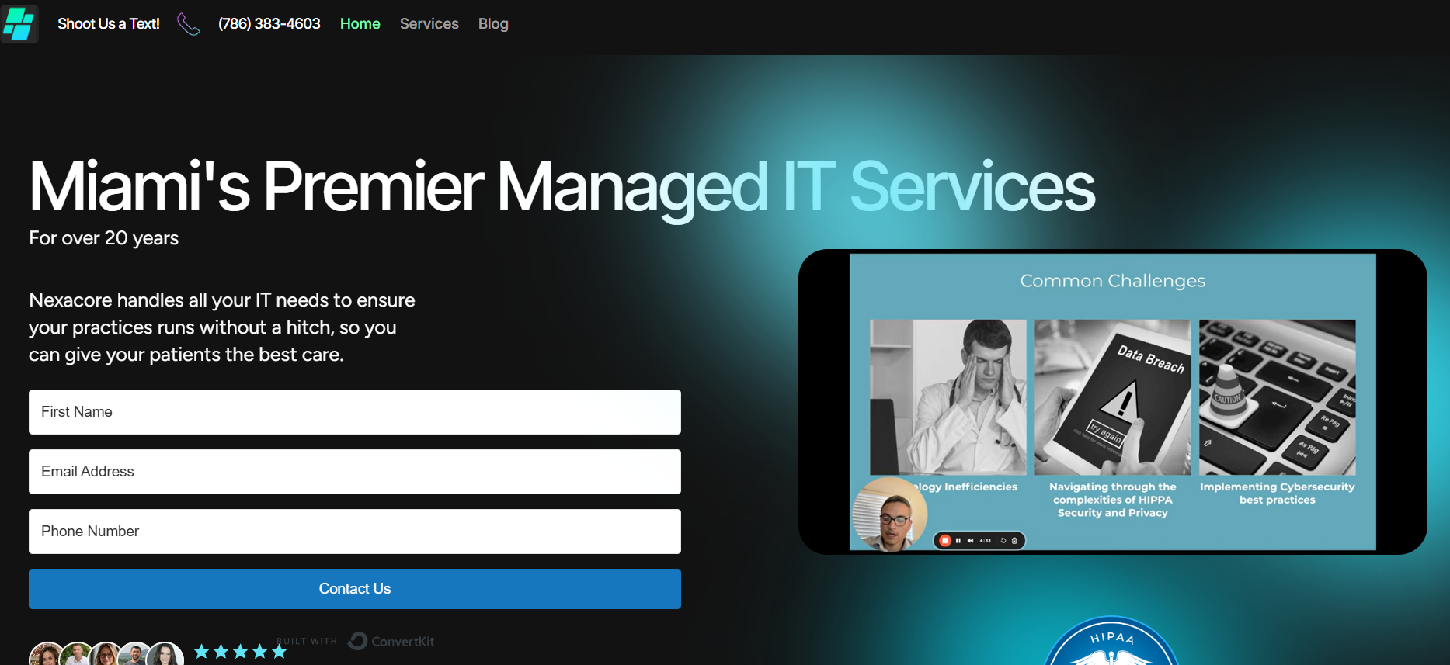Focus the First Name input field

pos(355,412)
